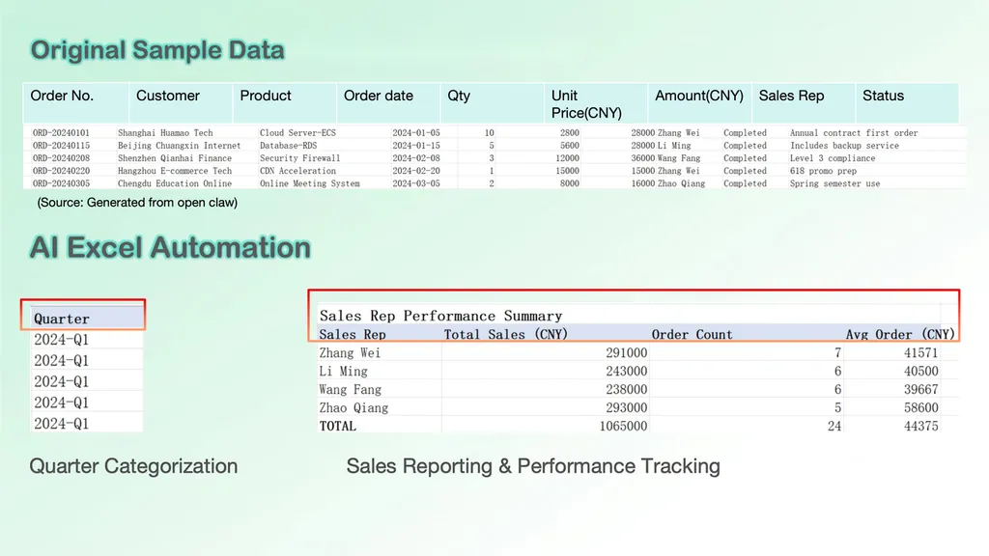
Task: Click average order value "58600"
Action: [x=920, y=408]
